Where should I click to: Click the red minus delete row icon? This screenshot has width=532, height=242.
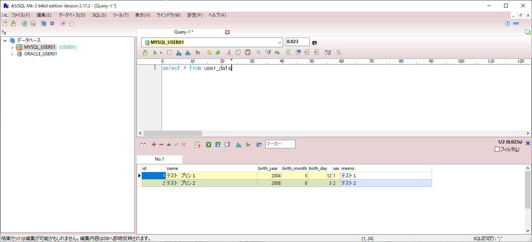[x=161, y=145]
